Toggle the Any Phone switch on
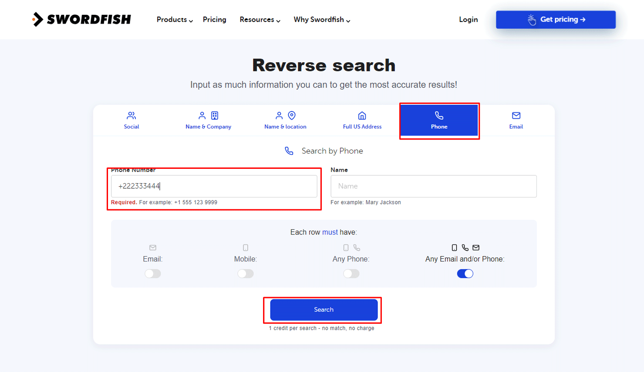This screenshot has width=644, height=372. (x=351, y=273)
